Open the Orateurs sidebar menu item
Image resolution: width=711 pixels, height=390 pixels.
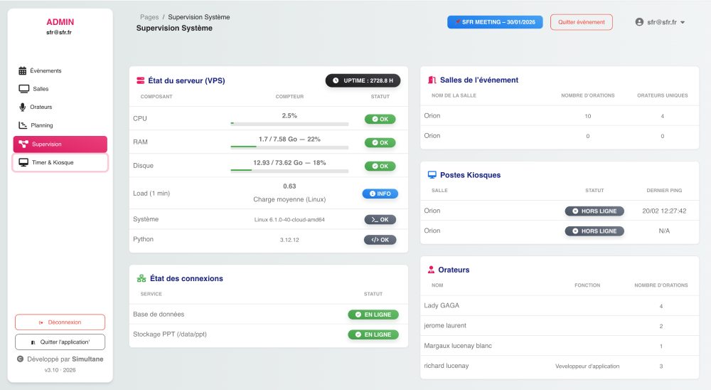coord(60,107)
